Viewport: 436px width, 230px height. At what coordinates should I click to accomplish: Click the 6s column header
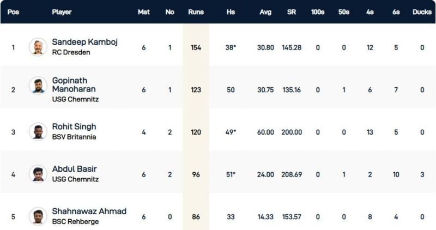click(x=396, y=11)
